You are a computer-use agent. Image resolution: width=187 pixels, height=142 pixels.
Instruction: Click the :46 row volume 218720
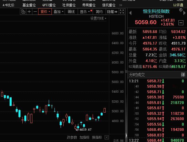point(177,103)
